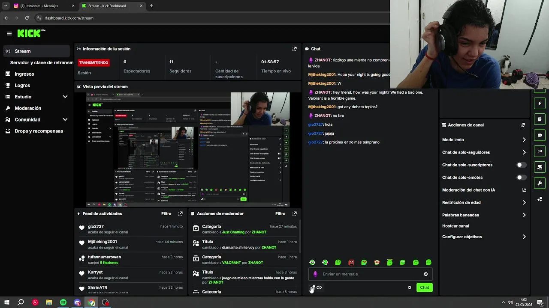Open Windows Start menu

coord(7,302)
